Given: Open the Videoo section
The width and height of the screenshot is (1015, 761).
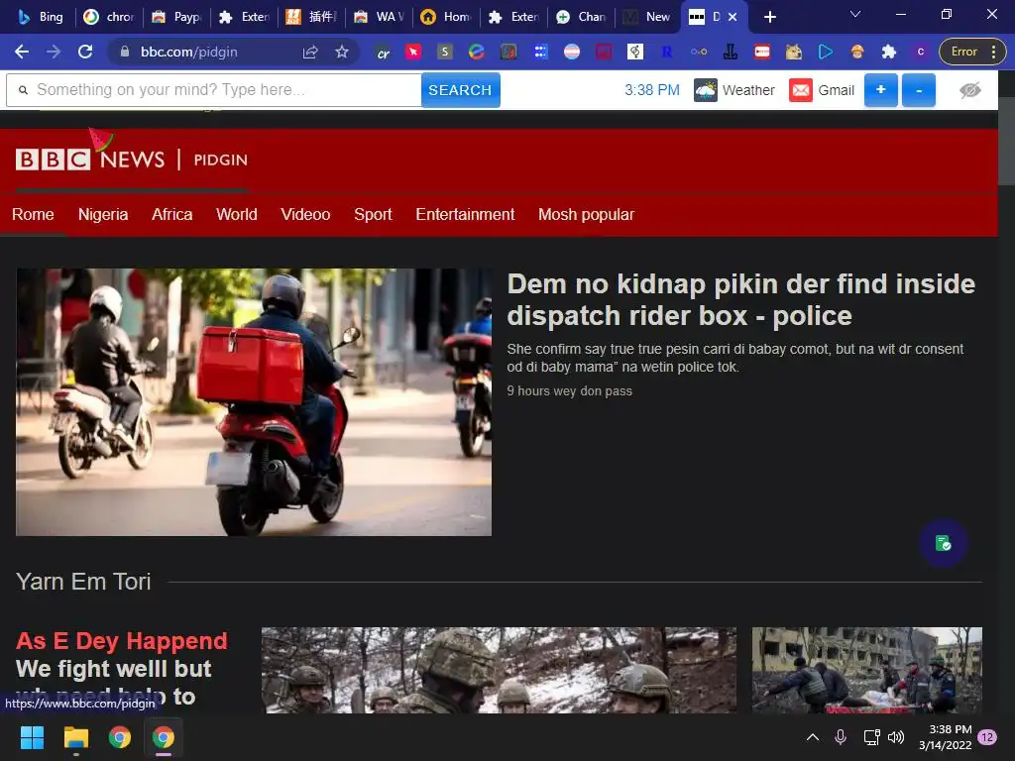Looking at the screenshot, I should [305, 214].
